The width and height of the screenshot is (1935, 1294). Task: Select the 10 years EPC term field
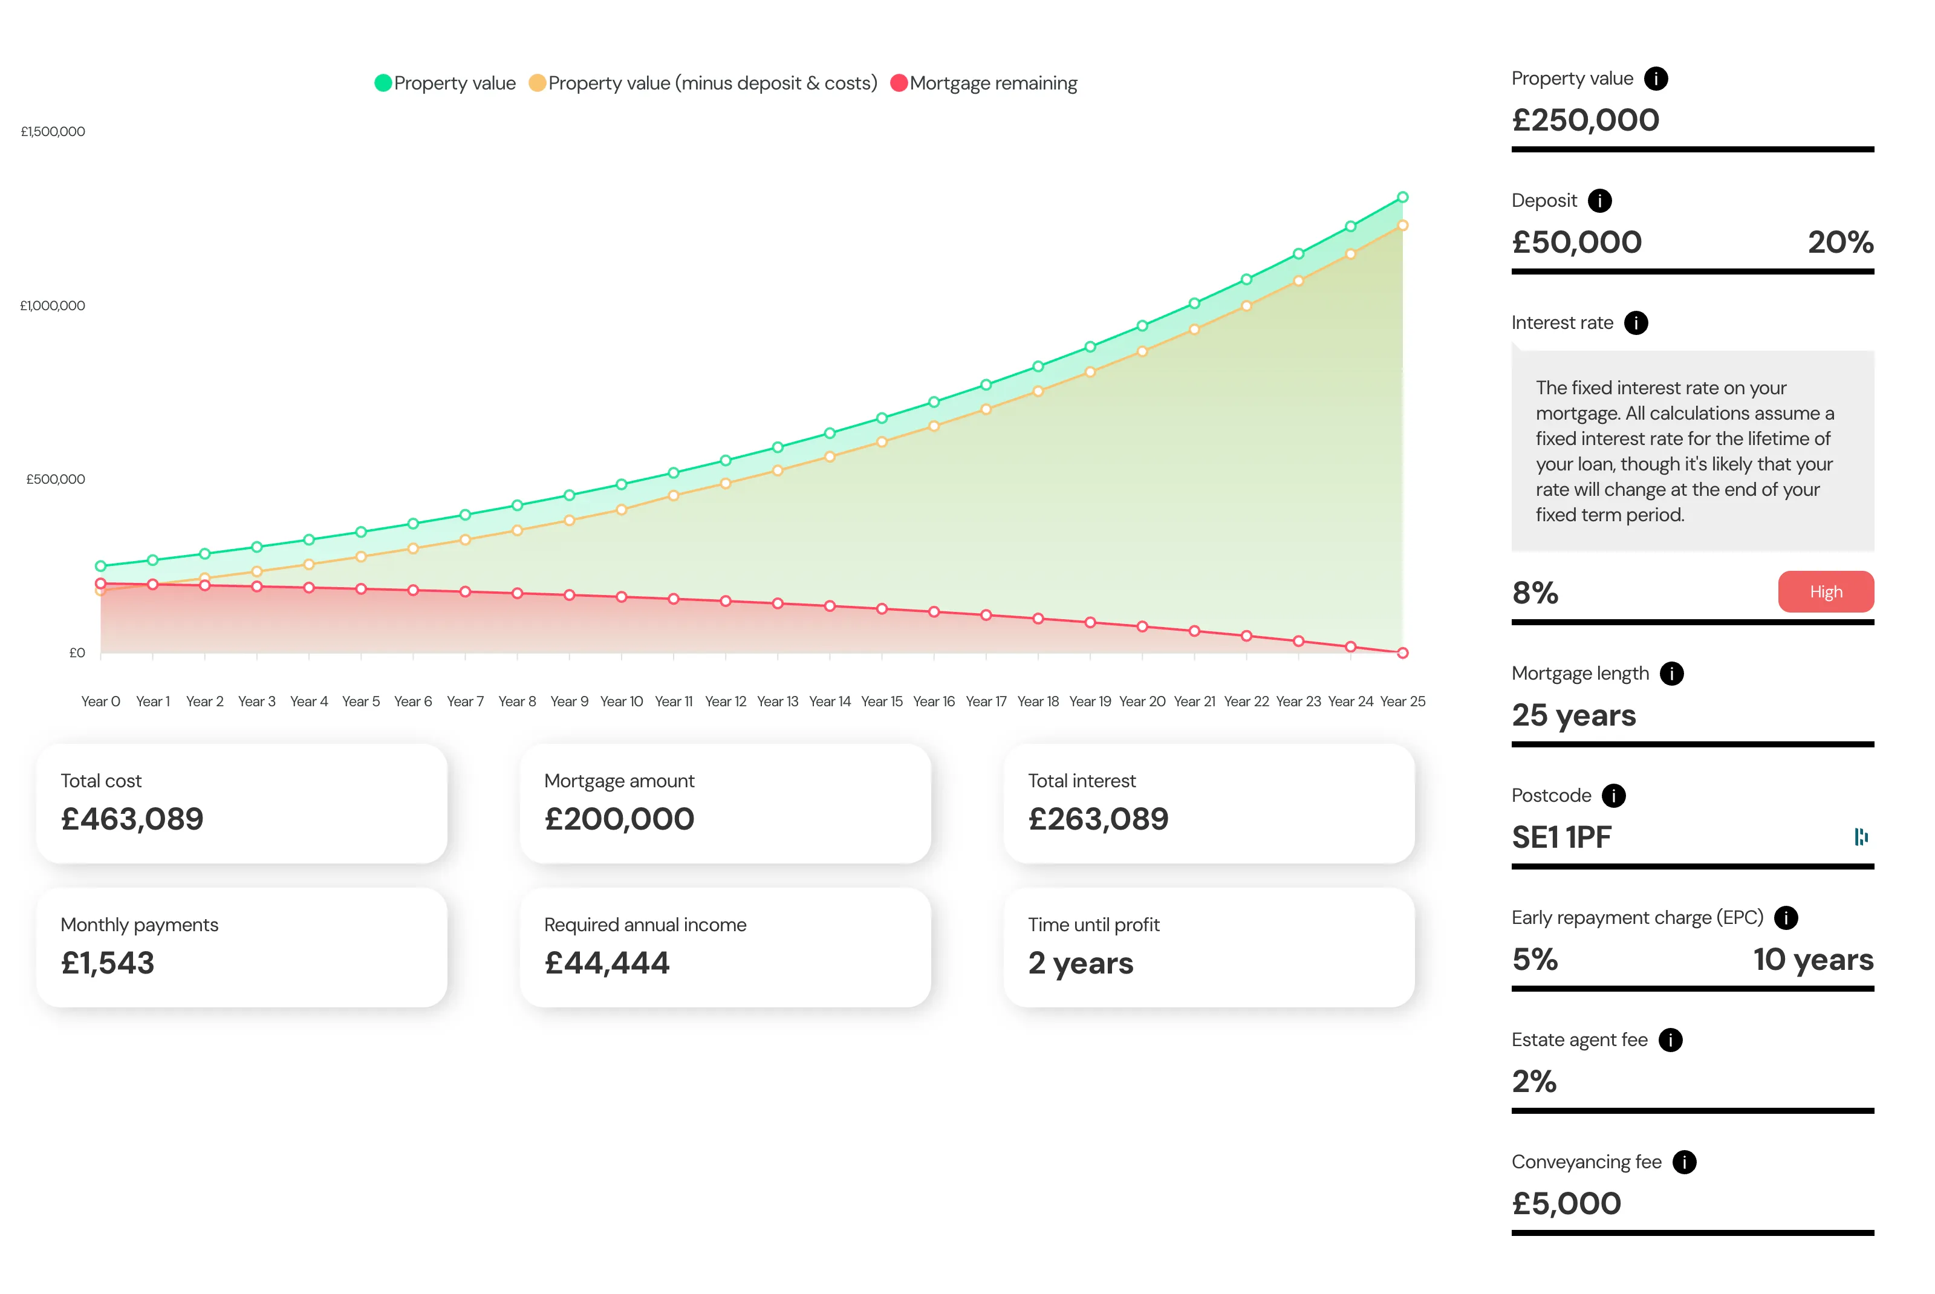tap(1812, 960)
